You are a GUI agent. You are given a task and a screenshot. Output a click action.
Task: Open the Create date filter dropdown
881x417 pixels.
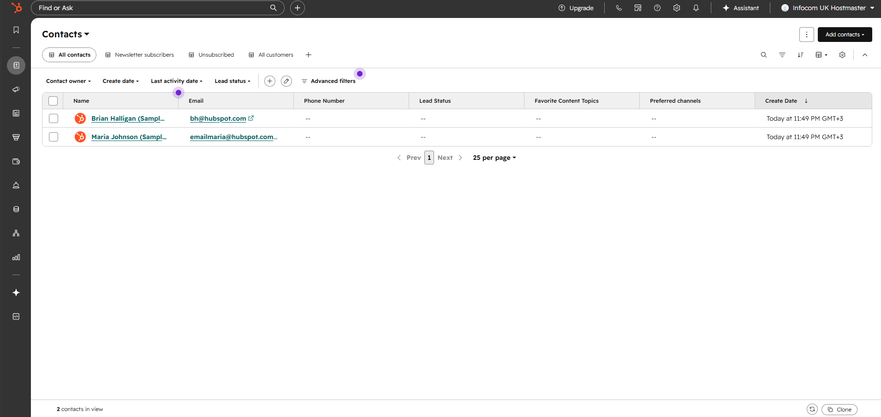pyautogui.click(x=121, y=81)
